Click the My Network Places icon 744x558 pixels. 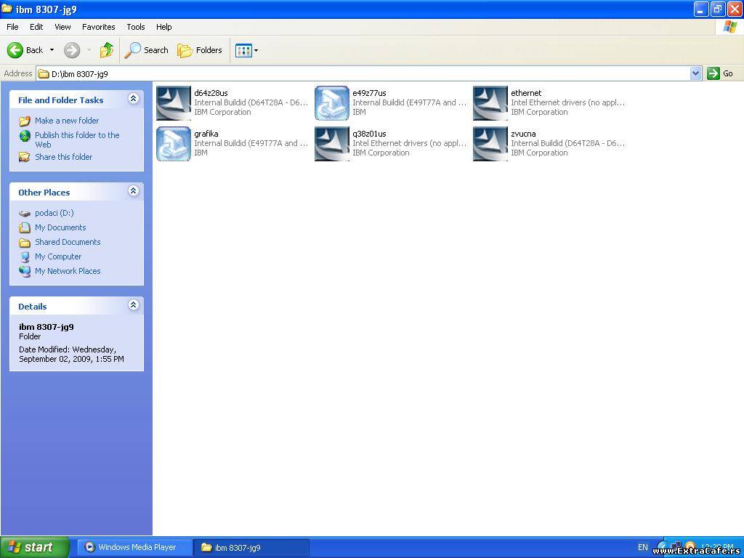click(24, 271)
